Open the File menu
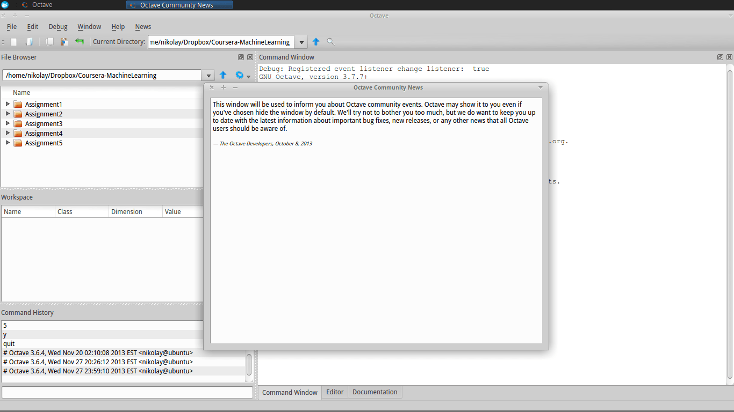Screen dimensions: 734x412 click(x=12, y=26)
